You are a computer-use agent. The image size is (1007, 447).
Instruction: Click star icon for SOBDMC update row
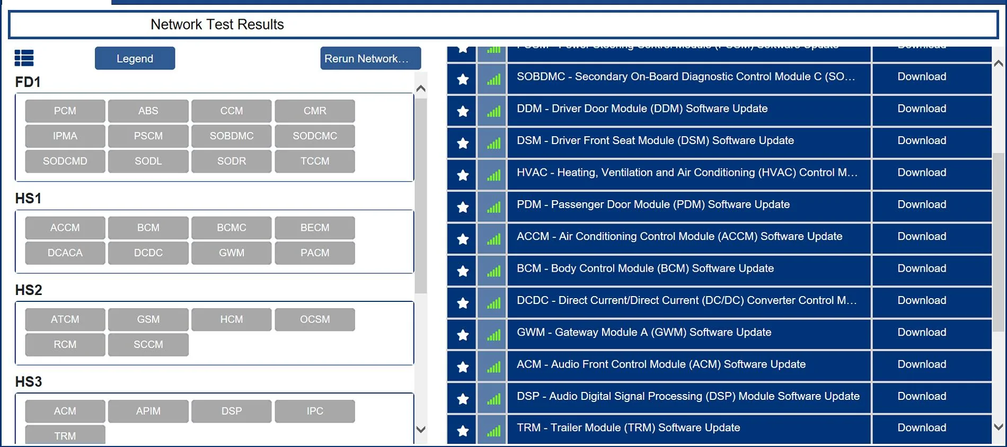click(463, 79)
